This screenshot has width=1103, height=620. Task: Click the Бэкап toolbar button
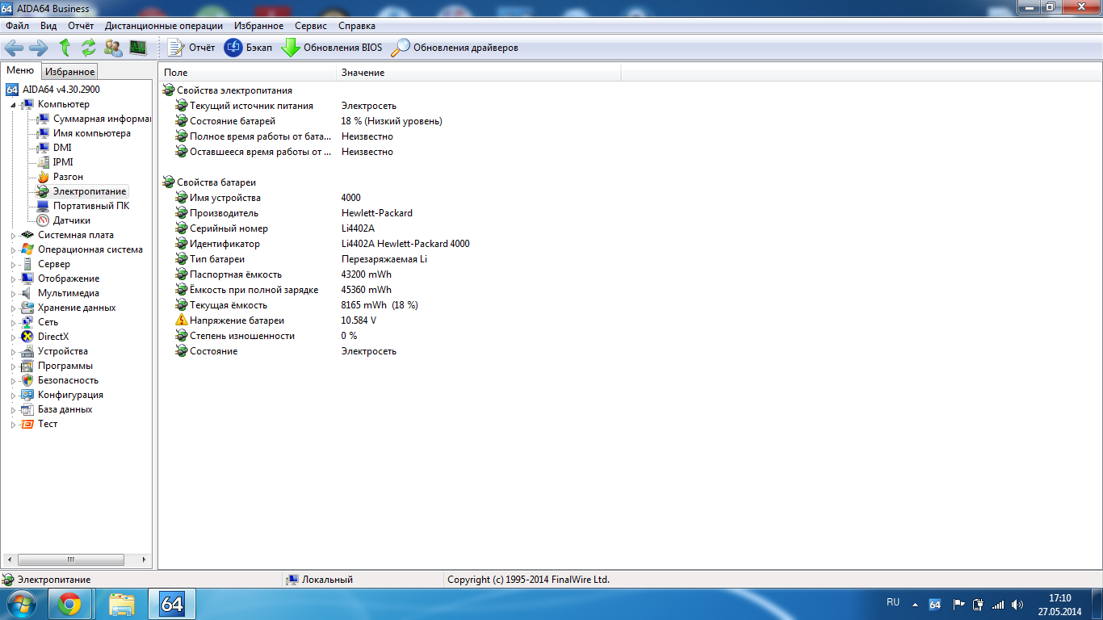tap(249, 48)
